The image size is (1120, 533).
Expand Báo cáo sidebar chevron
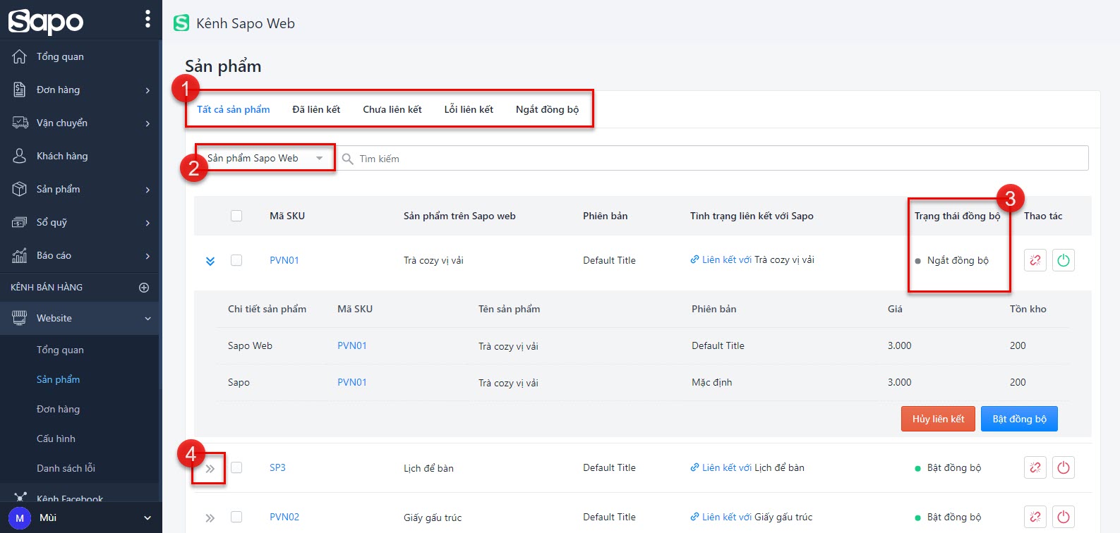click(147, 256)
